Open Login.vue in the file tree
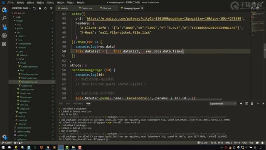Image resolution: width=266 pixels, height=150 pixels. (x=25, y=108)
